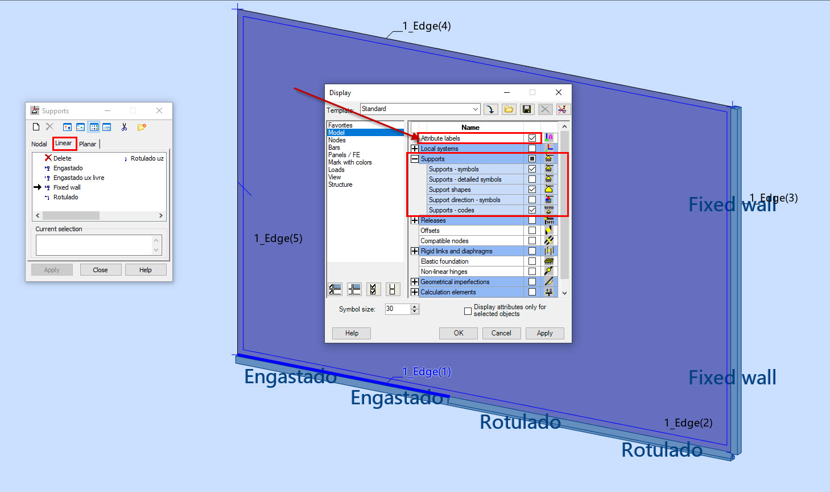Enable the Attribute labels checkbox
Screen dimensions: 830x492
click(532, 138)
